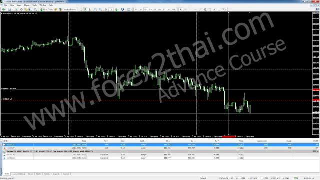Select the crosshair tool
Image resolution: width=320 pixels, height=180 pixels.
[x=185, y=9]
